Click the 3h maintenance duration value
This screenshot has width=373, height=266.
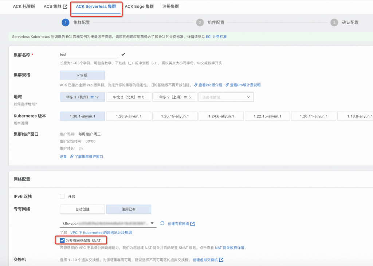[81, 148]
